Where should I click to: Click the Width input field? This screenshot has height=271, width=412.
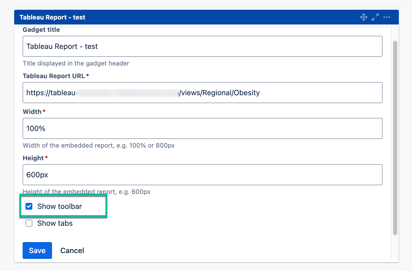[x=203, y=128]
